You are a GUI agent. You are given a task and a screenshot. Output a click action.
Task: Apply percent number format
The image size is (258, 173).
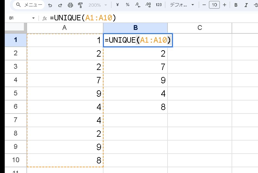(127, 5)
